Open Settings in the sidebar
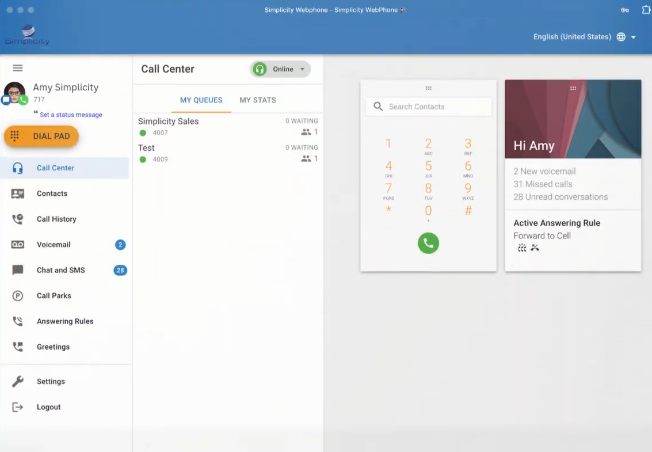Image resolution: width=652 pixels, height=452 pixels. coord(64,381)
